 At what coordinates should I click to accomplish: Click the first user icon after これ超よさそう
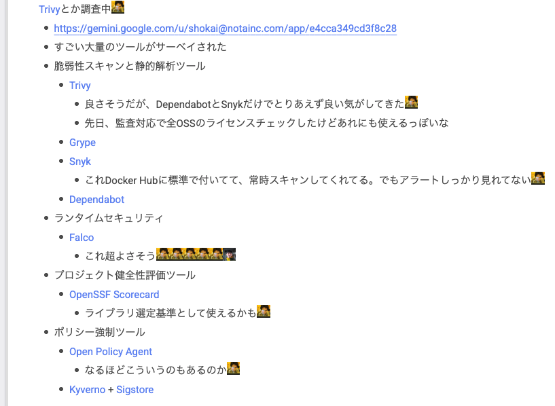click(x=163, y=255)
